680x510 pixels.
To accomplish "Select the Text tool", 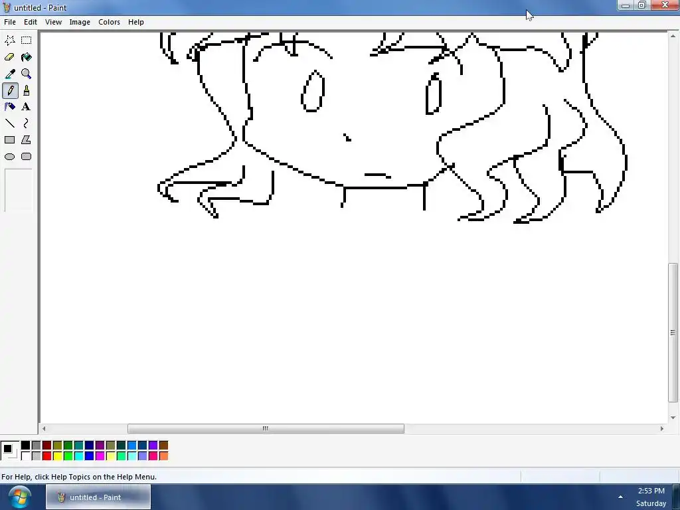I will tap(27, 107).
